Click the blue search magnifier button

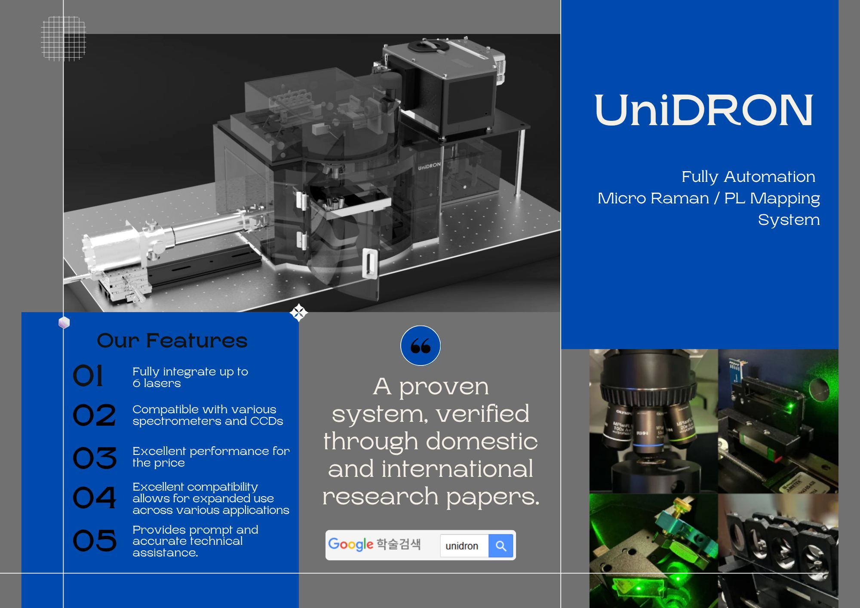pos(501,546)
